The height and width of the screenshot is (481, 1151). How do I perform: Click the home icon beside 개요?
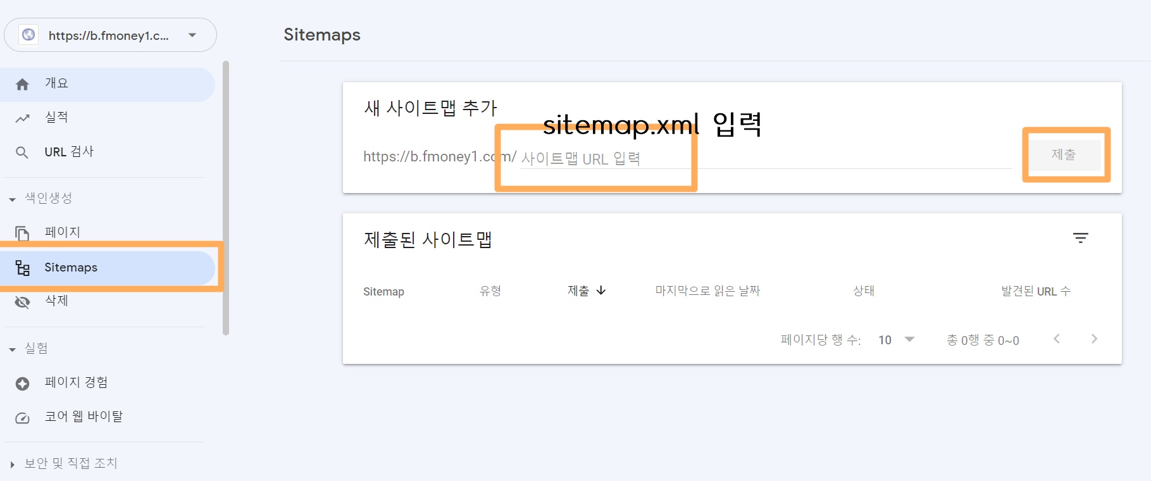point(22,84)
